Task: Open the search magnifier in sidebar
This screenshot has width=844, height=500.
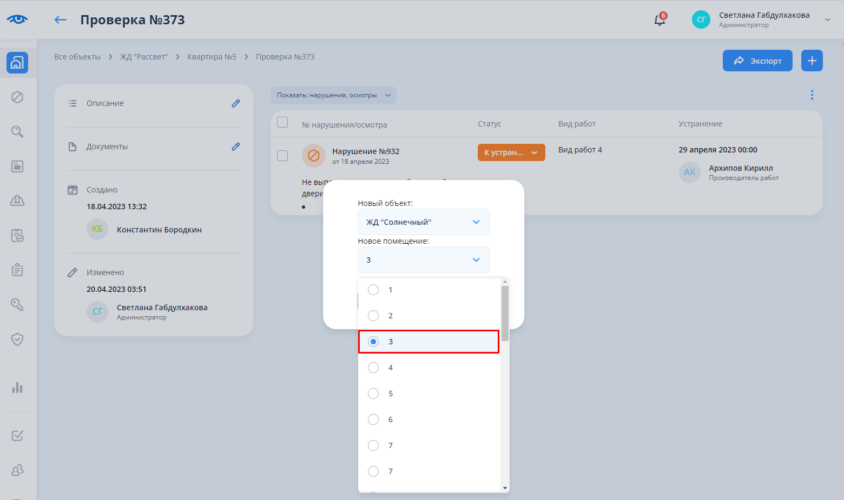Action: (17, 132)
